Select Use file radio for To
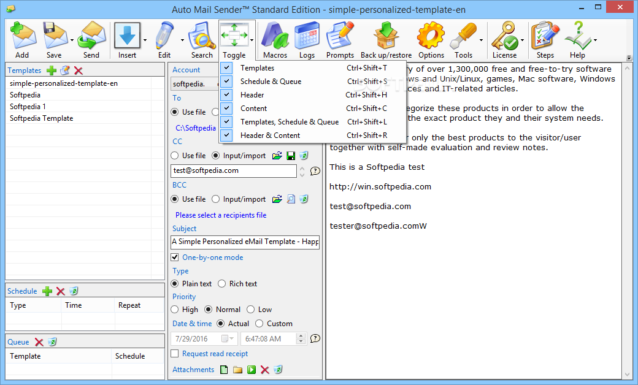The height and width of the screenshot is (385, 638). [x=175, y=112]
